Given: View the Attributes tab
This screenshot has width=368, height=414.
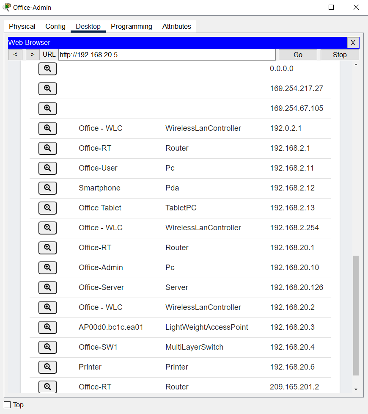Looking at the screenshot, I should tap(176, 26).
